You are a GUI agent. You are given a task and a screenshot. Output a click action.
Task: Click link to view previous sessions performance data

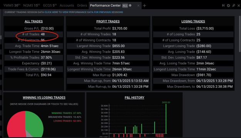(x=84, y=12)
